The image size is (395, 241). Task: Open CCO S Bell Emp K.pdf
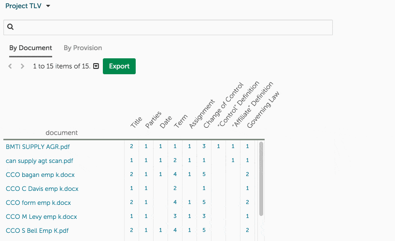(37, 230)
